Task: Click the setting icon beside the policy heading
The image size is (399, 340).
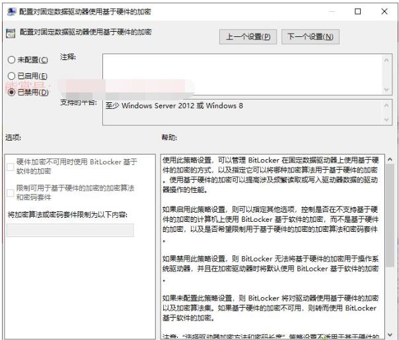Action: coord(11,34)
